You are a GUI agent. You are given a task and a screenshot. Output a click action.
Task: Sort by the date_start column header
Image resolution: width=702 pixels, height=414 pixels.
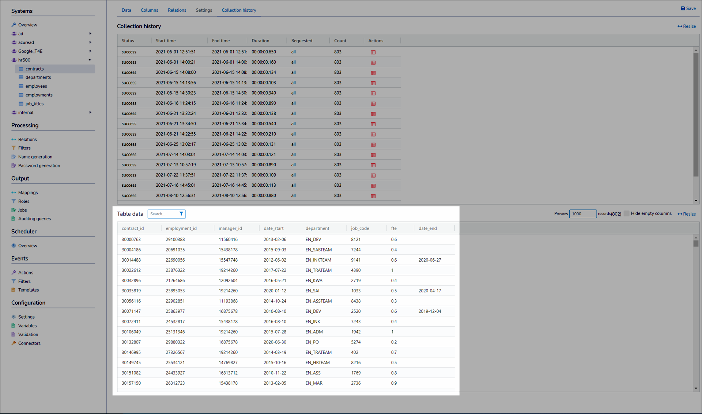(273, 228)
